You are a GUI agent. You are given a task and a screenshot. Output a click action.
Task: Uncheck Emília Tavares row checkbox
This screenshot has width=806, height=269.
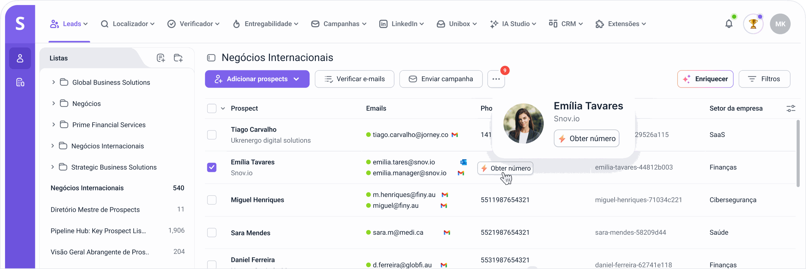click(x=212, y=167)
